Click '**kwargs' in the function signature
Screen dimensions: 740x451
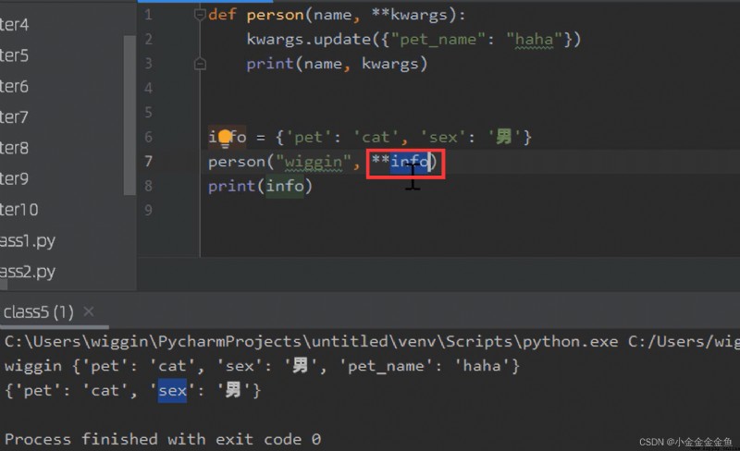pos(409,15)
